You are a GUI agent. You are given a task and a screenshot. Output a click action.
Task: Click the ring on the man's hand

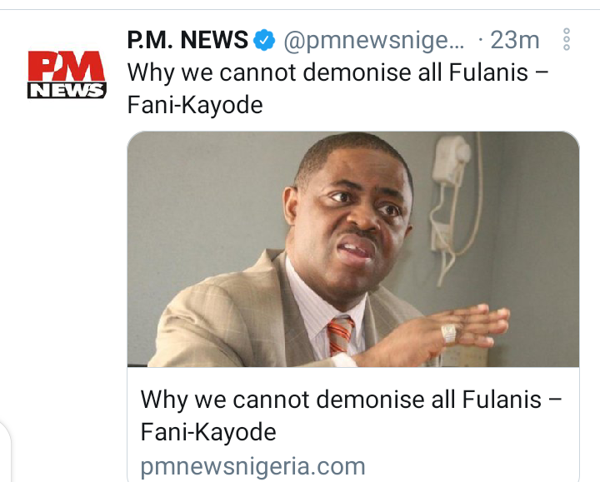click(449, 332)
